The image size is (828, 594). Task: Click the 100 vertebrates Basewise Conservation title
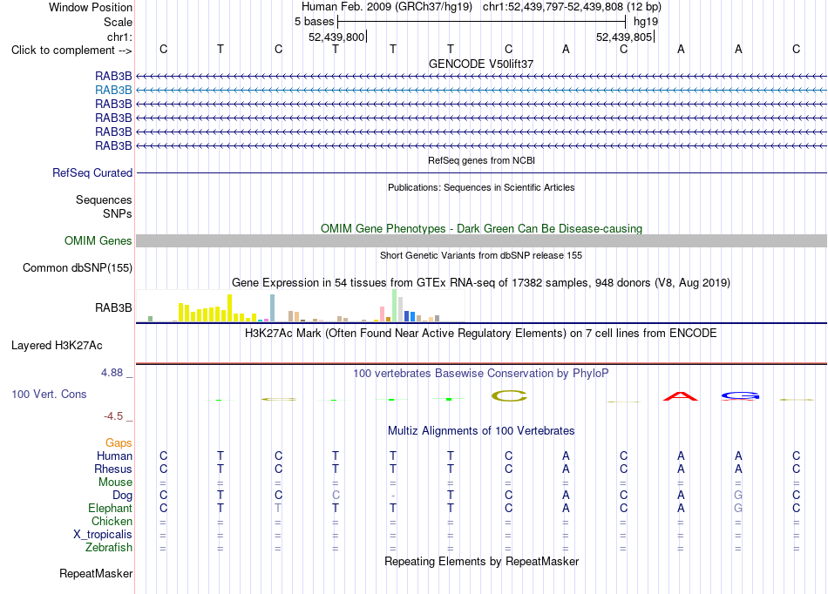(x=481, y=374)
